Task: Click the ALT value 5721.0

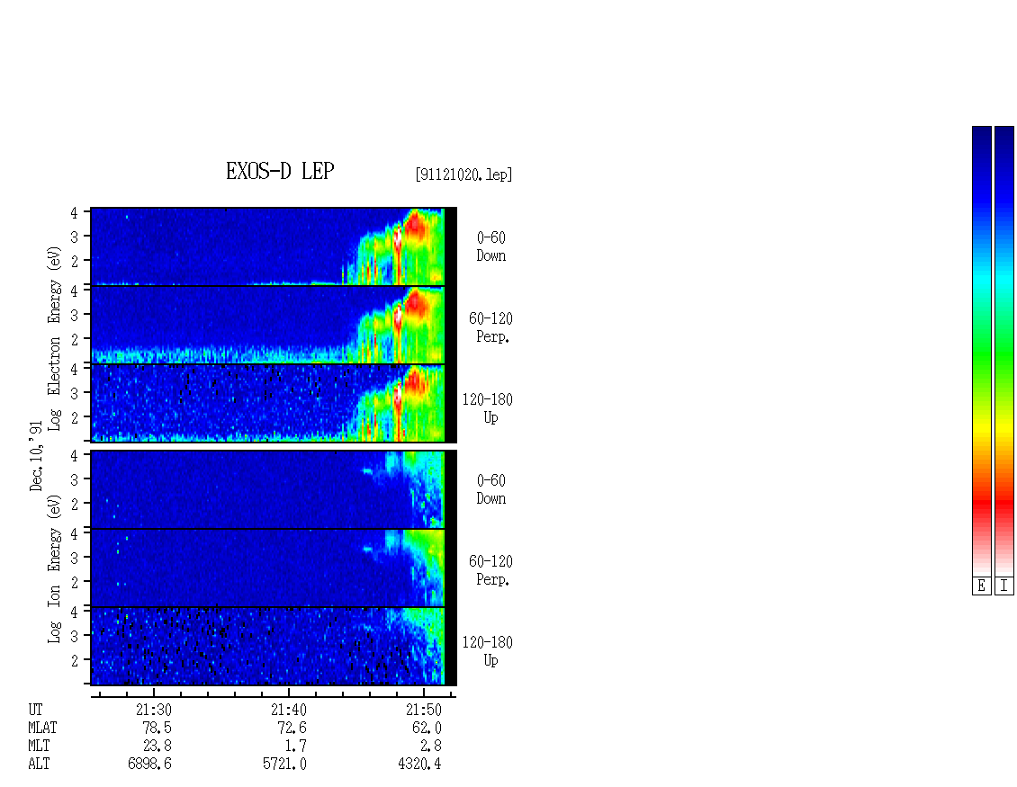Action: point(284,765)
